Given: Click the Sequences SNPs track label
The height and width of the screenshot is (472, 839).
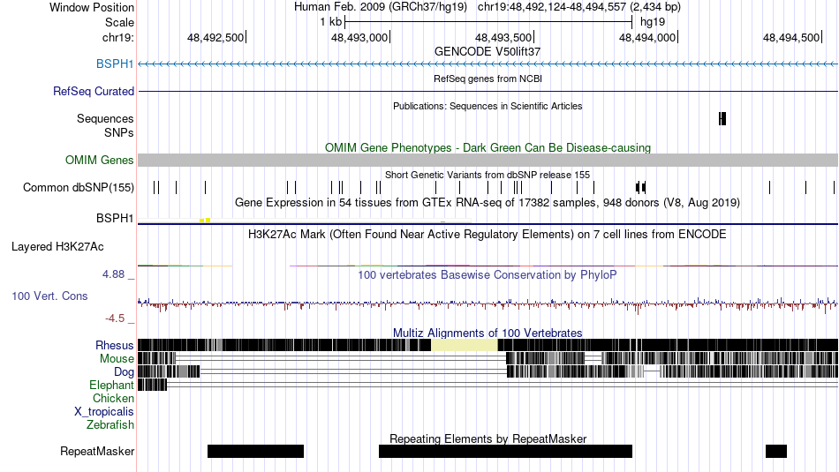Looking at the screenshot, I should point(105,125).
